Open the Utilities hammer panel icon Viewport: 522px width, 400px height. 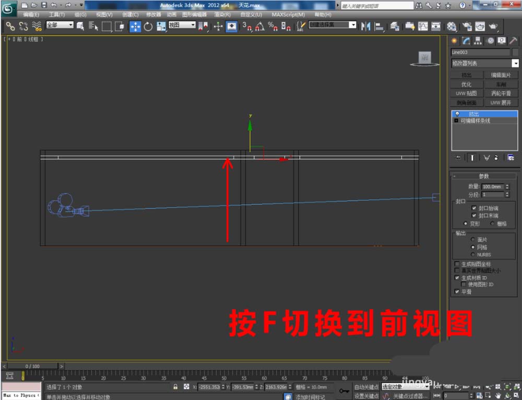(x=513, y=41)
